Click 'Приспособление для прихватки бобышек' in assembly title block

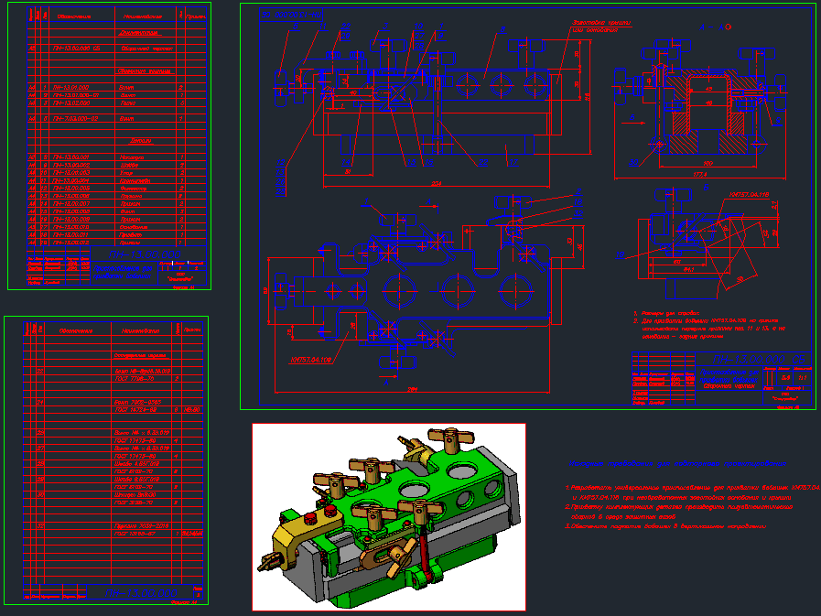coord(729,375)
